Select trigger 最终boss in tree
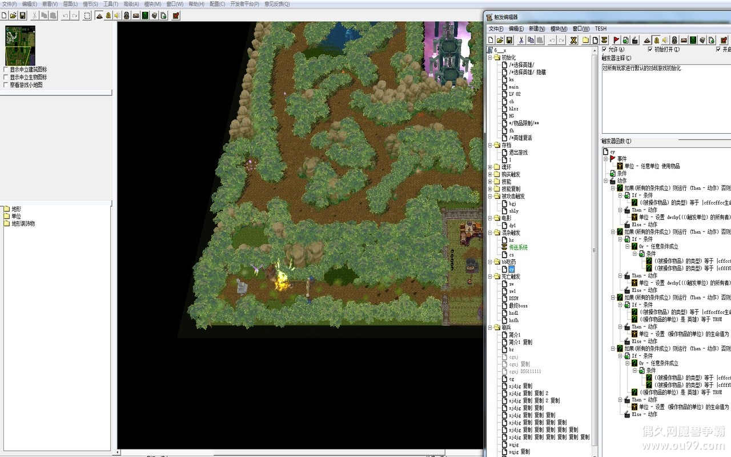 518,306
